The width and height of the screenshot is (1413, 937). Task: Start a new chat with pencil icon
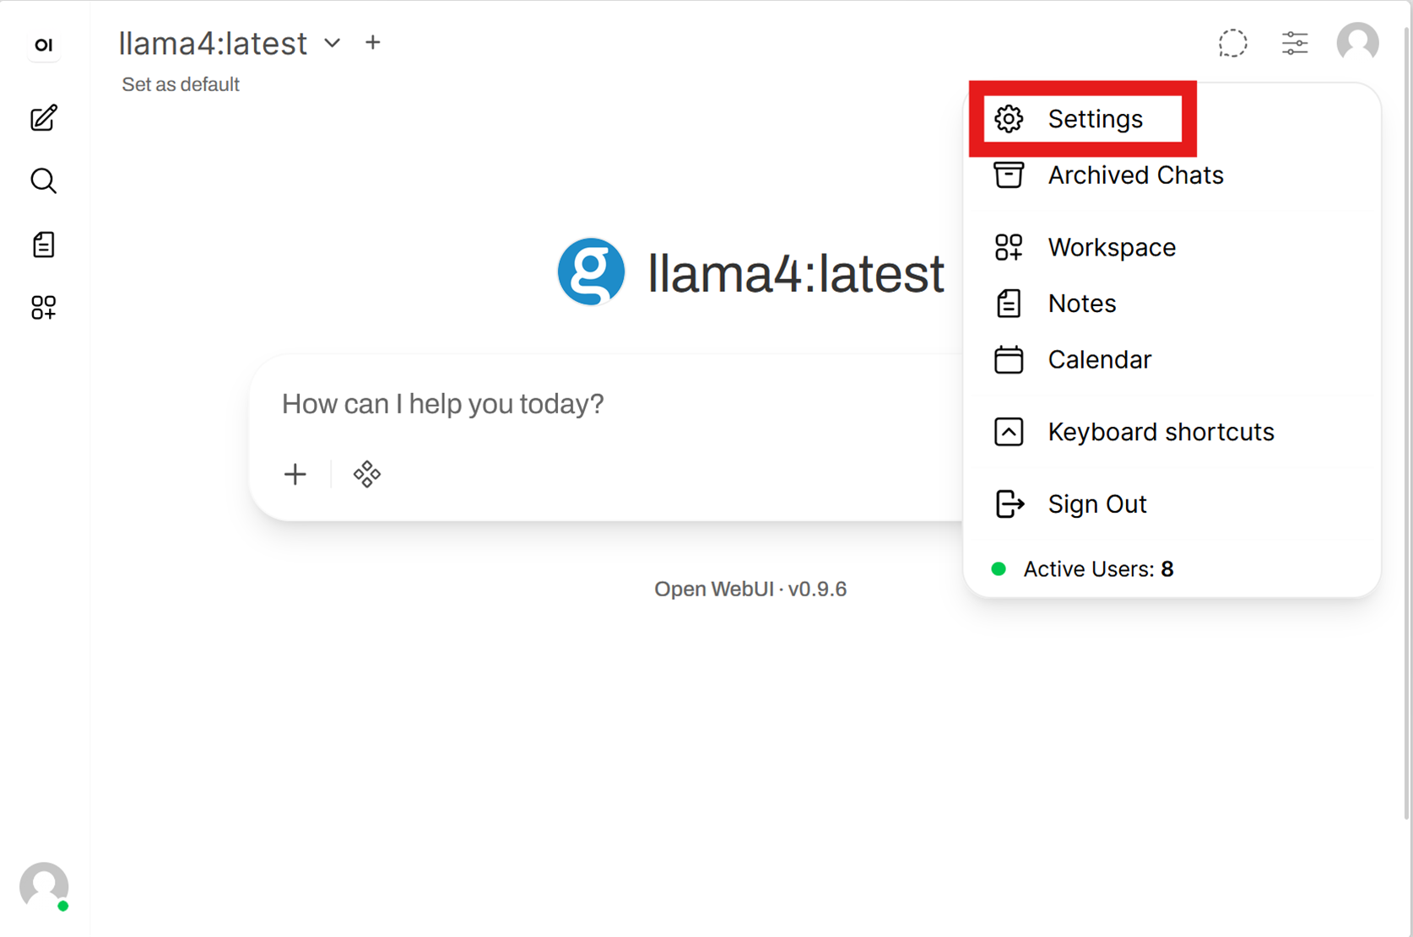44,118
